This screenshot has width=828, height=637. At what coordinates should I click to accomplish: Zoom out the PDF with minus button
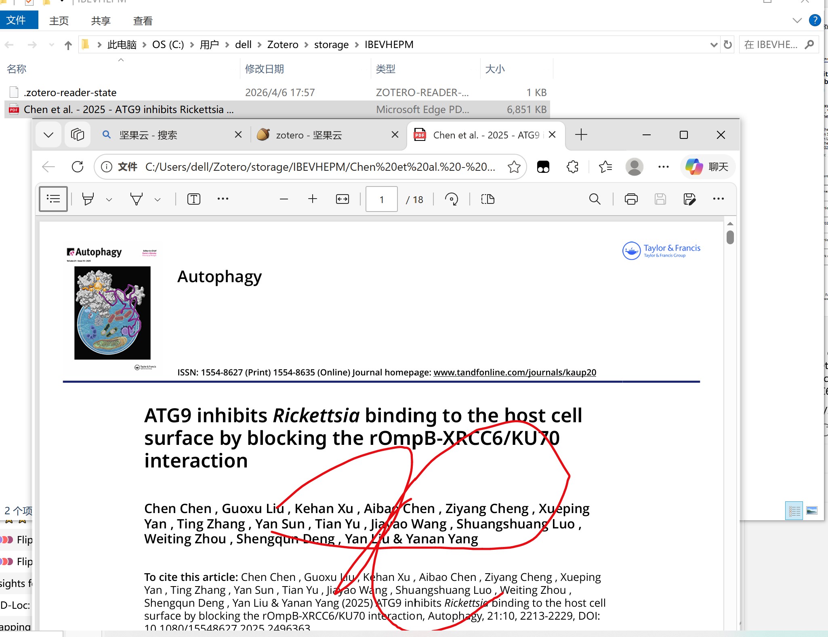coord(284,199)
